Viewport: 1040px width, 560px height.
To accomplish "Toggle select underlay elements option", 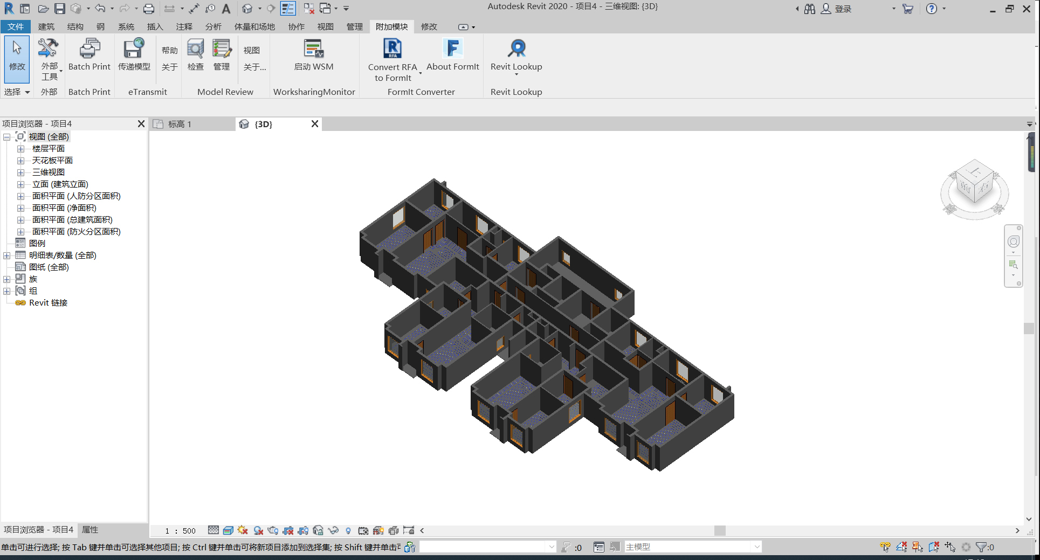I will [901, 547].
